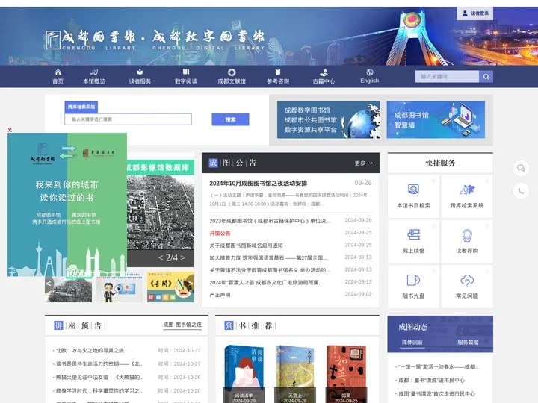538x403 pixels.
Task: Close the floating ad with red X
Action: coord(10,130)
